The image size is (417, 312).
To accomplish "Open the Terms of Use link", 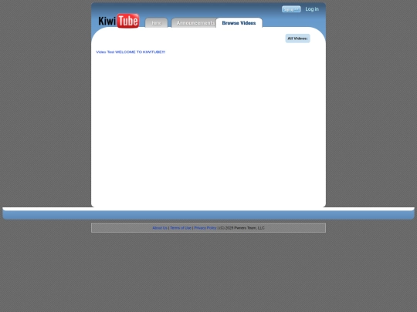I will click(181, 228).
